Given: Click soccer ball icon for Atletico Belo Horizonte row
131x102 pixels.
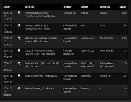Looking at the screenshot, I should 19,63.
